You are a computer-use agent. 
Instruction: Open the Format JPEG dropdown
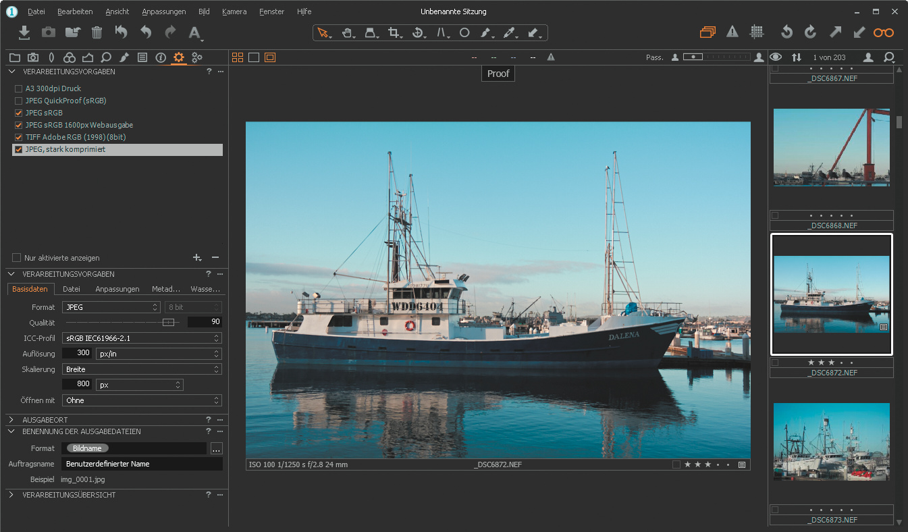(111, 307)
